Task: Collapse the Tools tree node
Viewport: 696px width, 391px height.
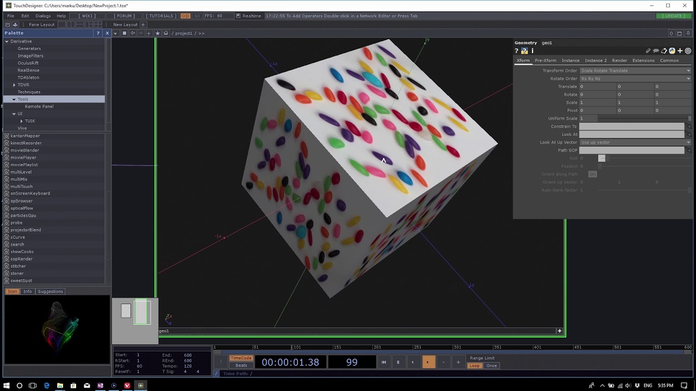Action: pos(14,99)
